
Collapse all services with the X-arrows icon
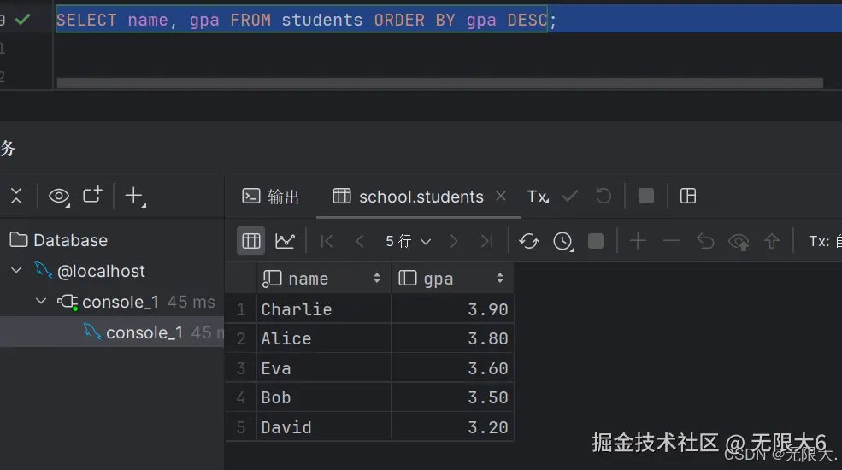[x=16, y=196]
